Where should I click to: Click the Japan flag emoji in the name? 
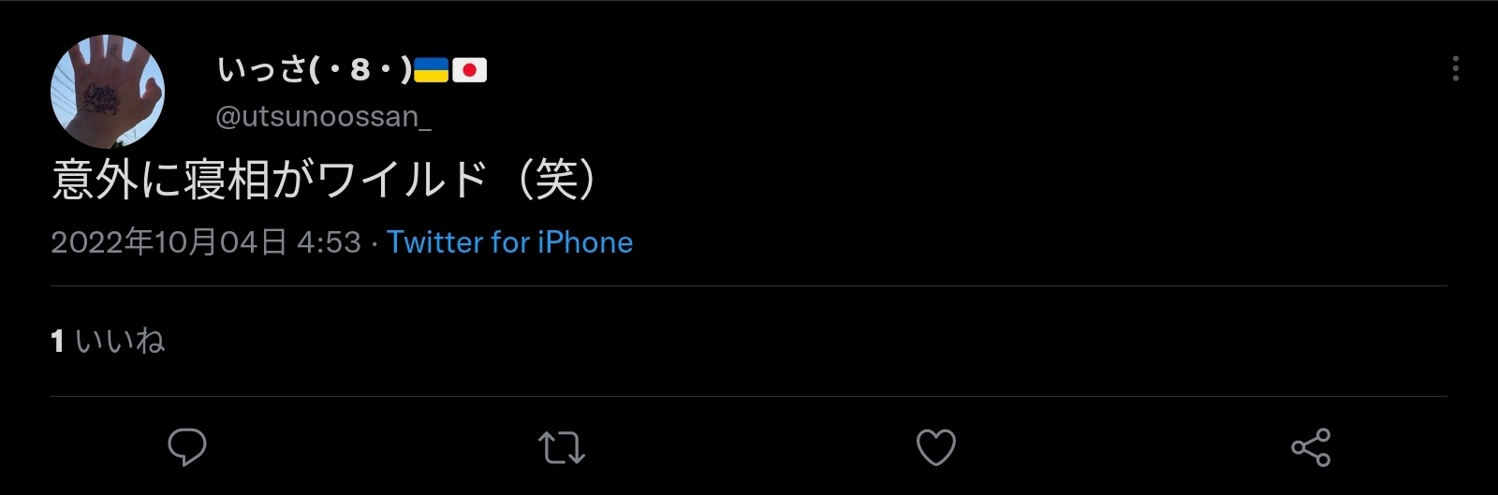point(470,70)
